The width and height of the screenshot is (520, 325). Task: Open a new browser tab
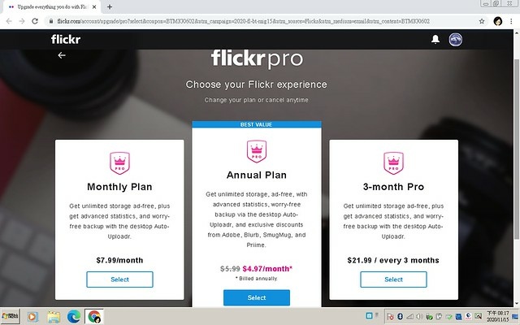click(x=110, y=6)
